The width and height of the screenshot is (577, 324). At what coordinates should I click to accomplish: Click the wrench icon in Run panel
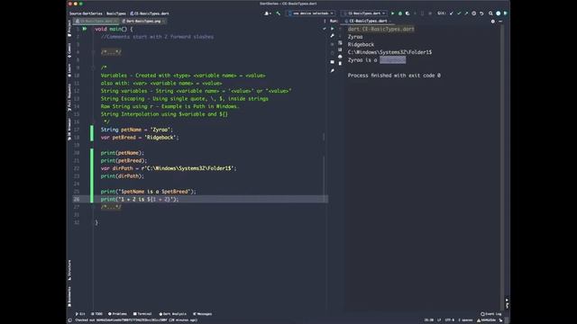[x=333, y=36]
